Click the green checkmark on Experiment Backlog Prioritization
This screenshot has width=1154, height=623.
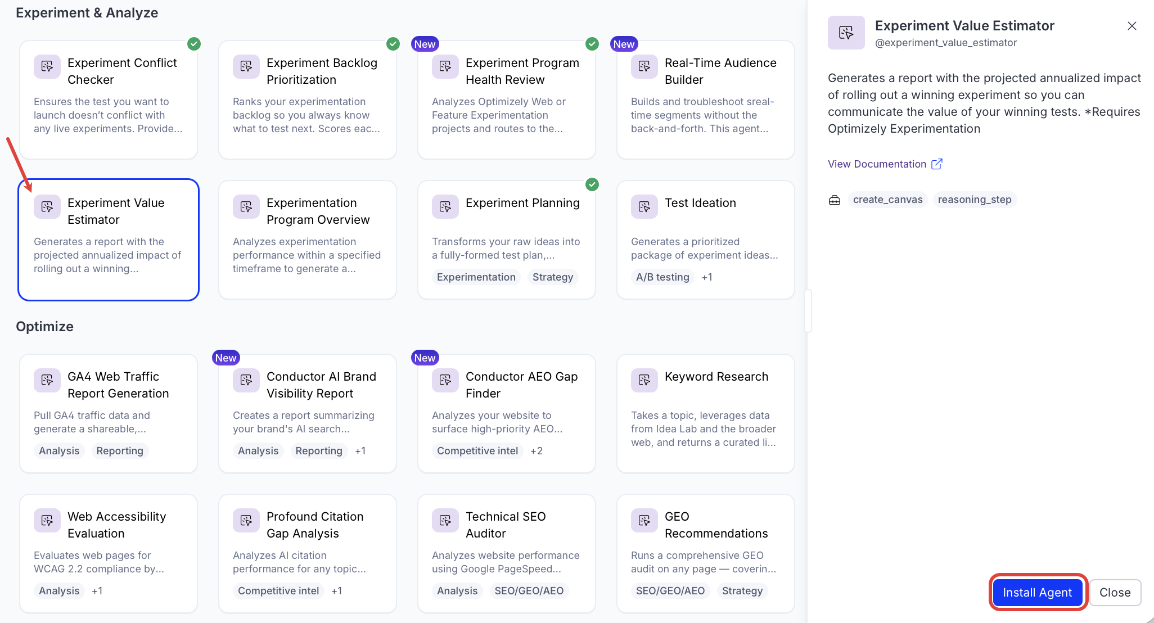coord(393,44)
